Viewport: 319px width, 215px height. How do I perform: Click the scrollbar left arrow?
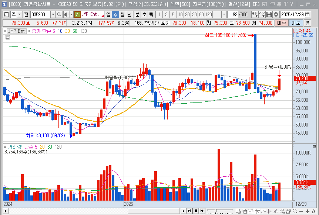coord(6,211)
